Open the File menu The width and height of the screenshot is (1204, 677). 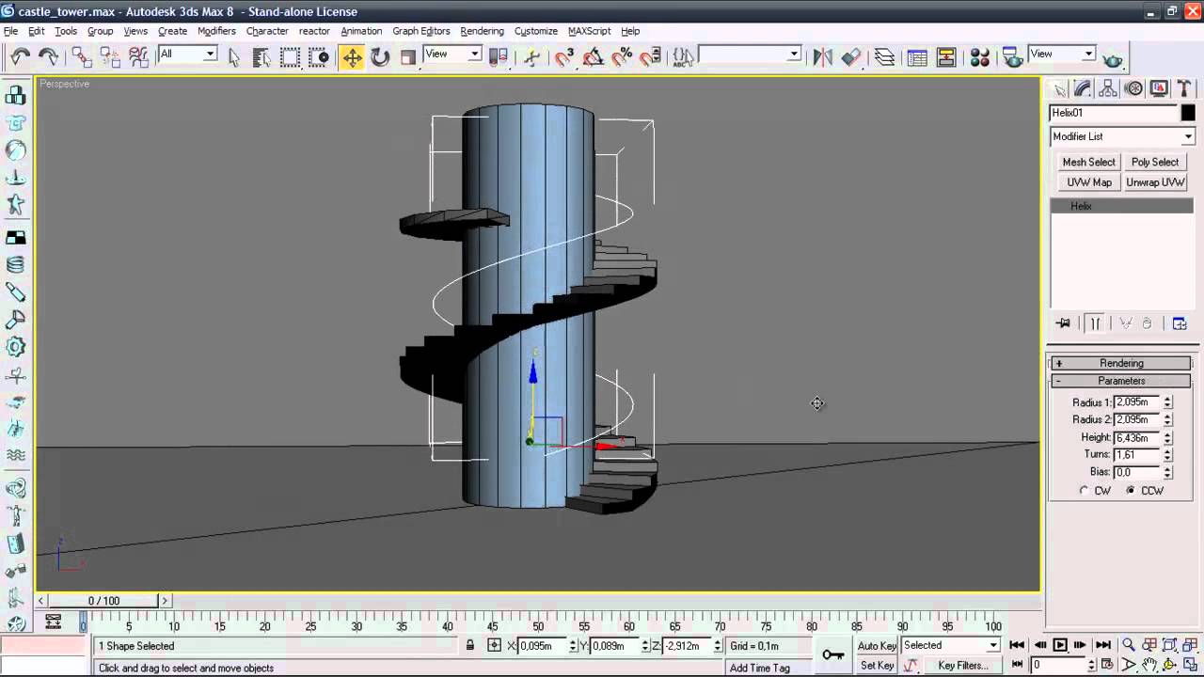(10, 31)
